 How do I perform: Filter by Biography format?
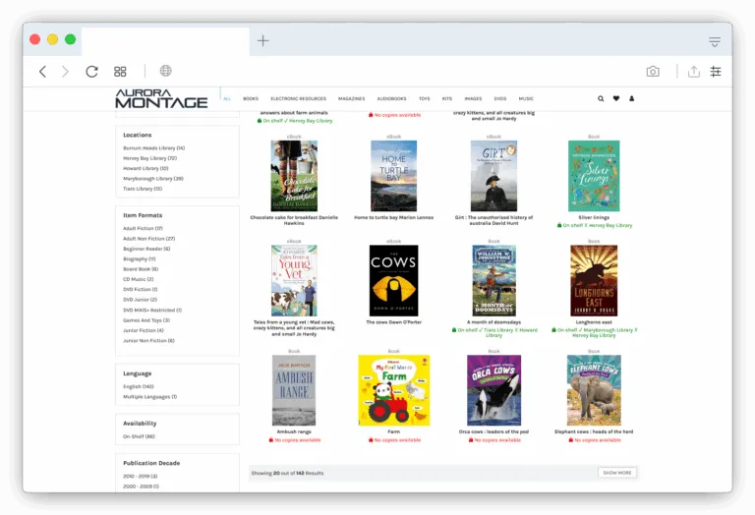point(140,258)
